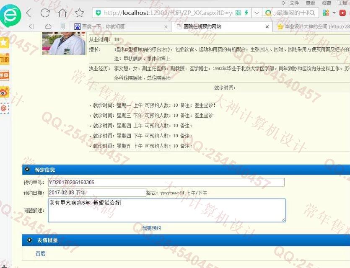The height and width of the screenshot is (268, 350).
Task: Click the 星期一 上午 schedule row
Action: [x=154, y=105]
